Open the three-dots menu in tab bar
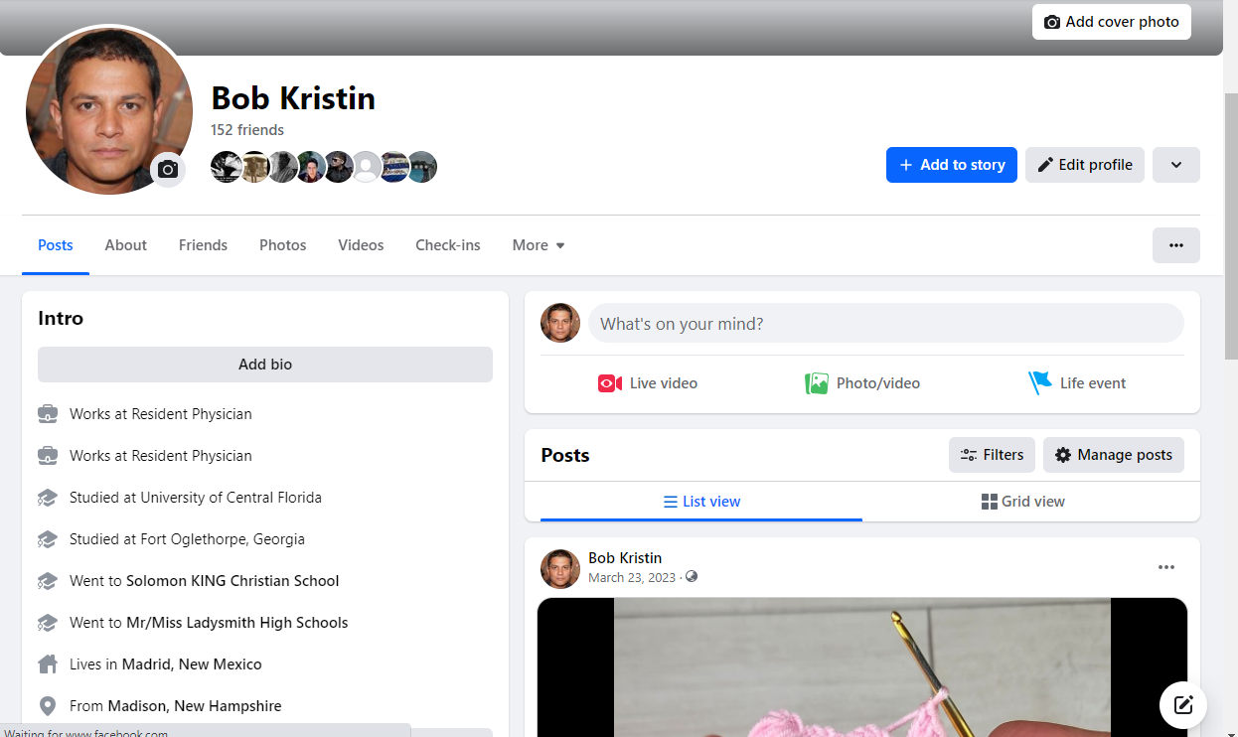 tap(1176, 245)
